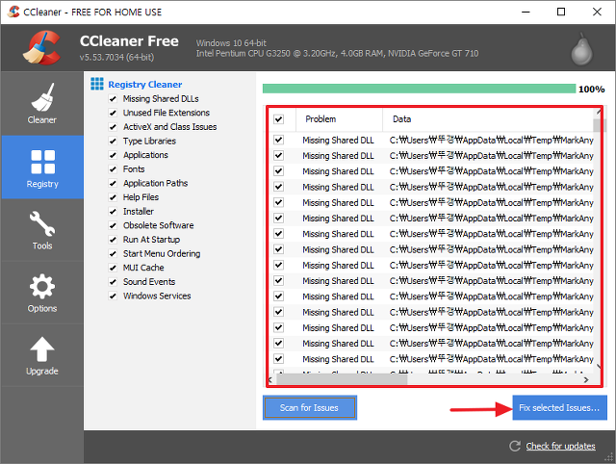Click the version v5.53.7034 text

116,58
